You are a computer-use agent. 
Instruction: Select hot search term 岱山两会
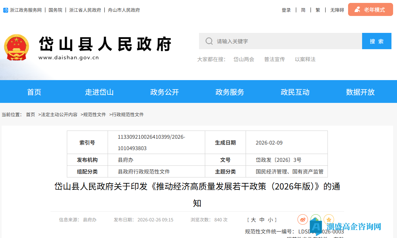[x=244, y=59]
